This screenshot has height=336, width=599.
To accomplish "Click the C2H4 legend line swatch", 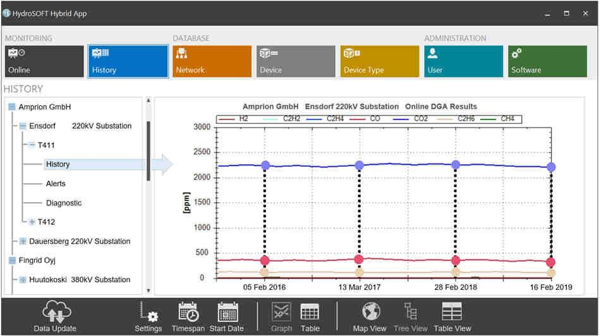I will tap(314, 119).
